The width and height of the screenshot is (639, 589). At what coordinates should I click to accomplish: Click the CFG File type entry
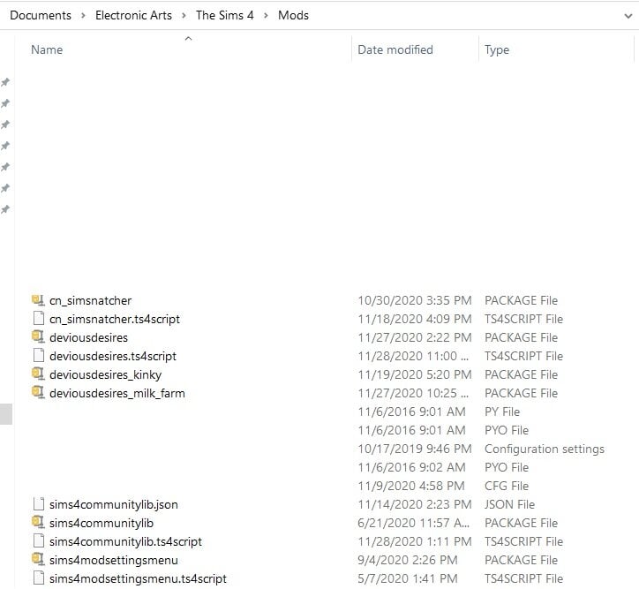pyautogui.click(x=507, y=486)
